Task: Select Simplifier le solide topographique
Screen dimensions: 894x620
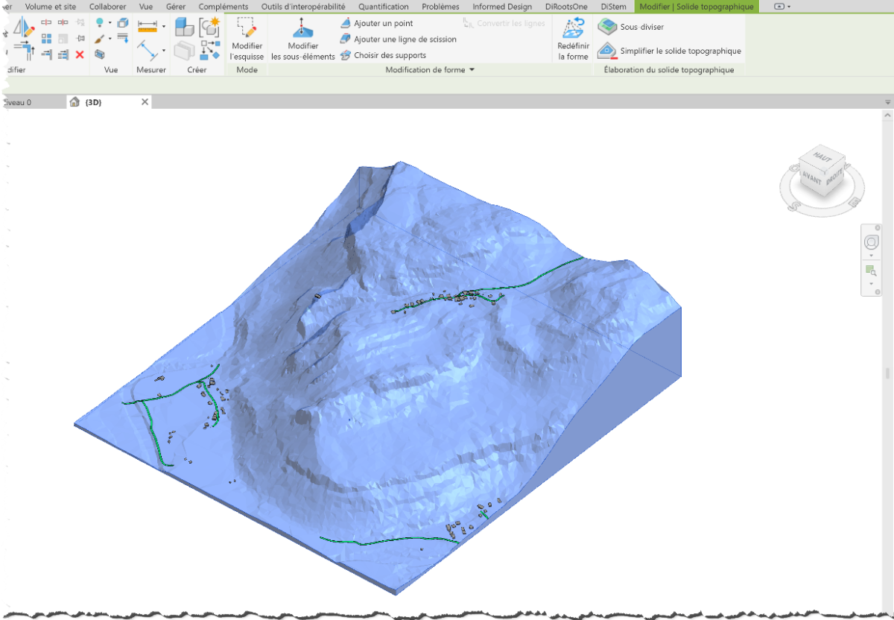Action: (670, 51)
